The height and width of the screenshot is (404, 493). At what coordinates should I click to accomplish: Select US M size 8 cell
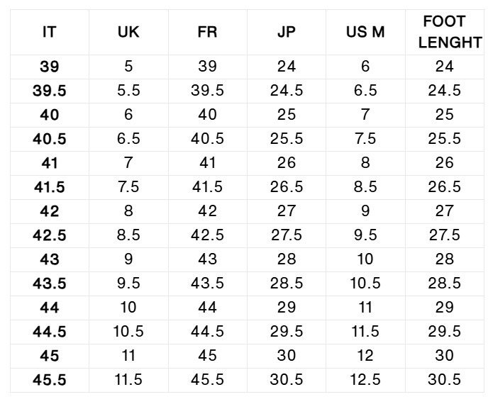click(x=365, y=163)
